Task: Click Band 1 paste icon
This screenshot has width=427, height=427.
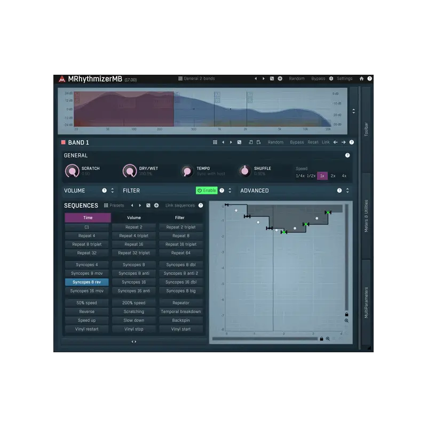Action: tap(258, 142)
